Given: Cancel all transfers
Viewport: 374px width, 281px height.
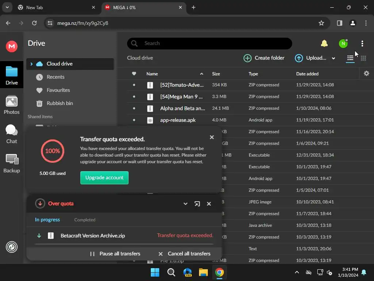Looking at the screenshot, I should tap(184, 254).
